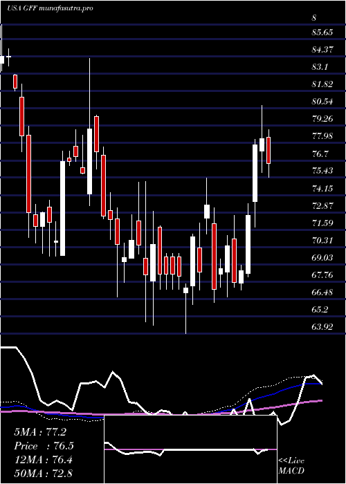Click the 85.65 price axis label

click(x=322, y=32)
